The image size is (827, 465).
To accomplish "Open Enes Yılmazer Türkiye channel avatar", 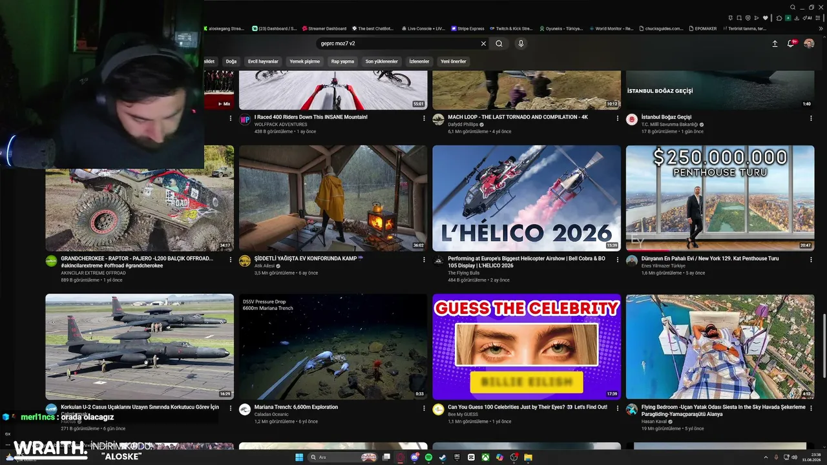I will pyautogui.click(x=632, y=261).
